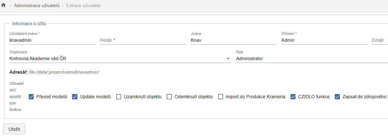The image size is (388, 136).
Task: Toggle the Zapsat do zdrojového checkbox
Action: point(337,97)
